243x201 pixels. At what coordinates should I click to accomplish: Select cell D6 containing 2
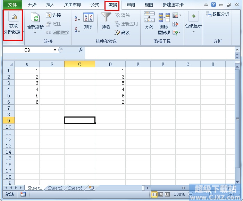tap(110, 102)
